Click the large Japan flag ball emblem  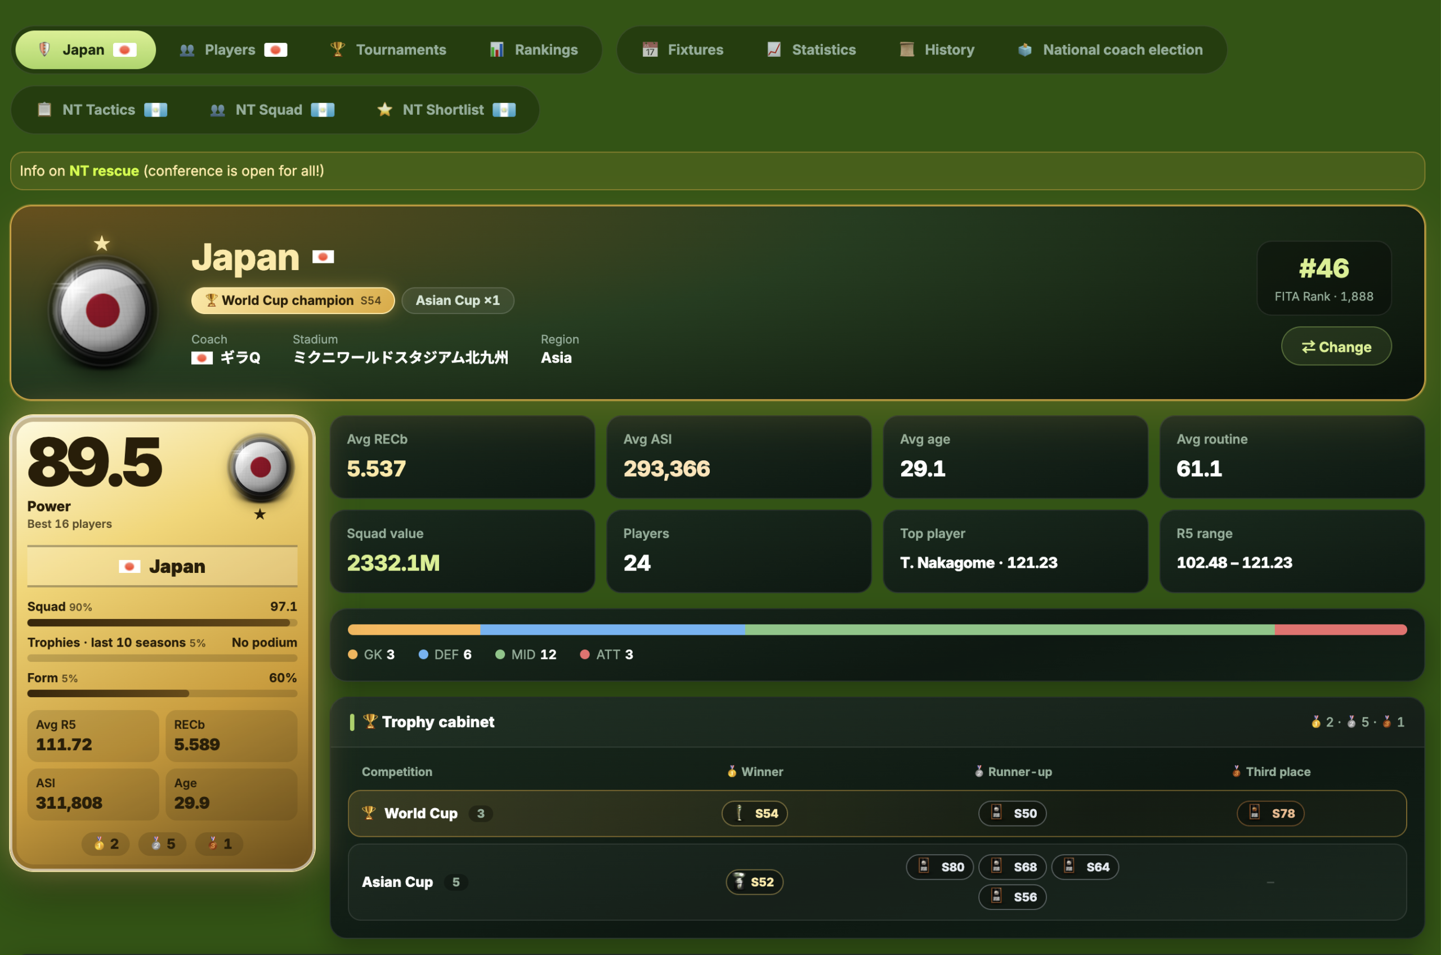(103, 311)
